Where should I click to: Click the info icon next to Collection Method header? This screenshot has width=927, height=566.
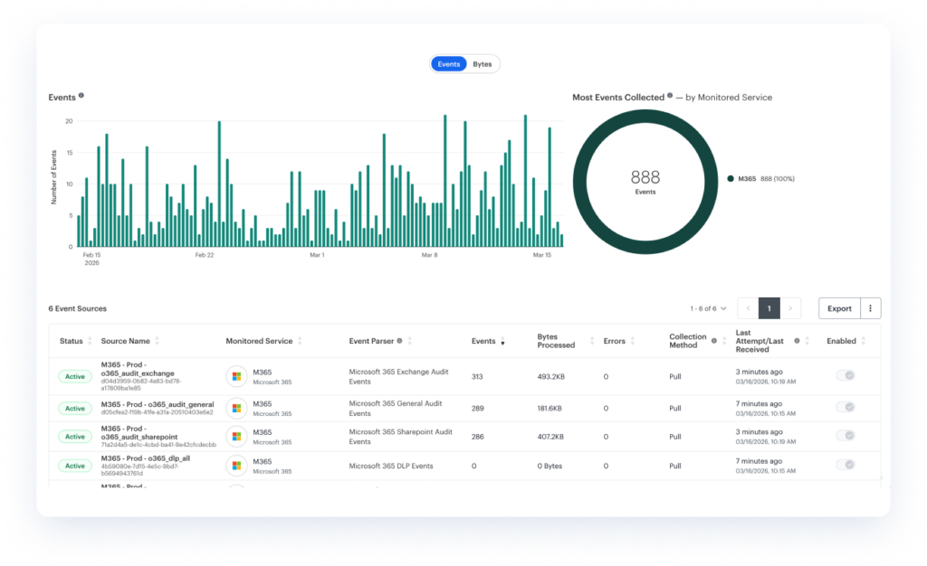tap(714, 341)
